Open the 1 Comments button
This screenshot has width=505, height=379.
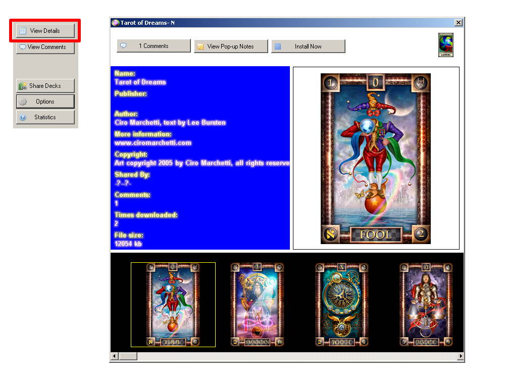pyautogui.click(x=154, y=46)
